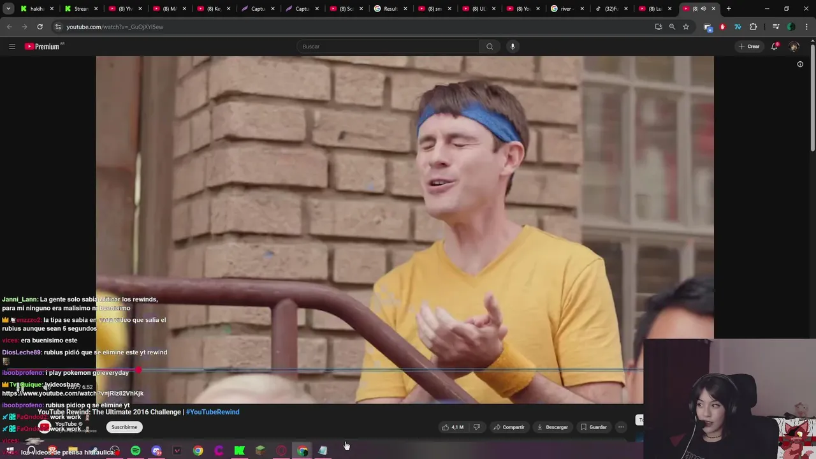The height and width of the screenshot is (459, 816).
Task: Subscribe with the Suscribirme button
Action: click(x=124, y=427)
